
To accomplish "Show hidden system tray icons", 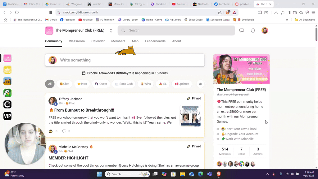I will tap(267, 174).
